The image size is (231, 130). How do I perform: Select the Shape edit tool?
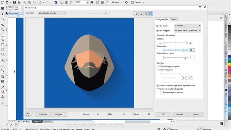click(x=3, y=19)
